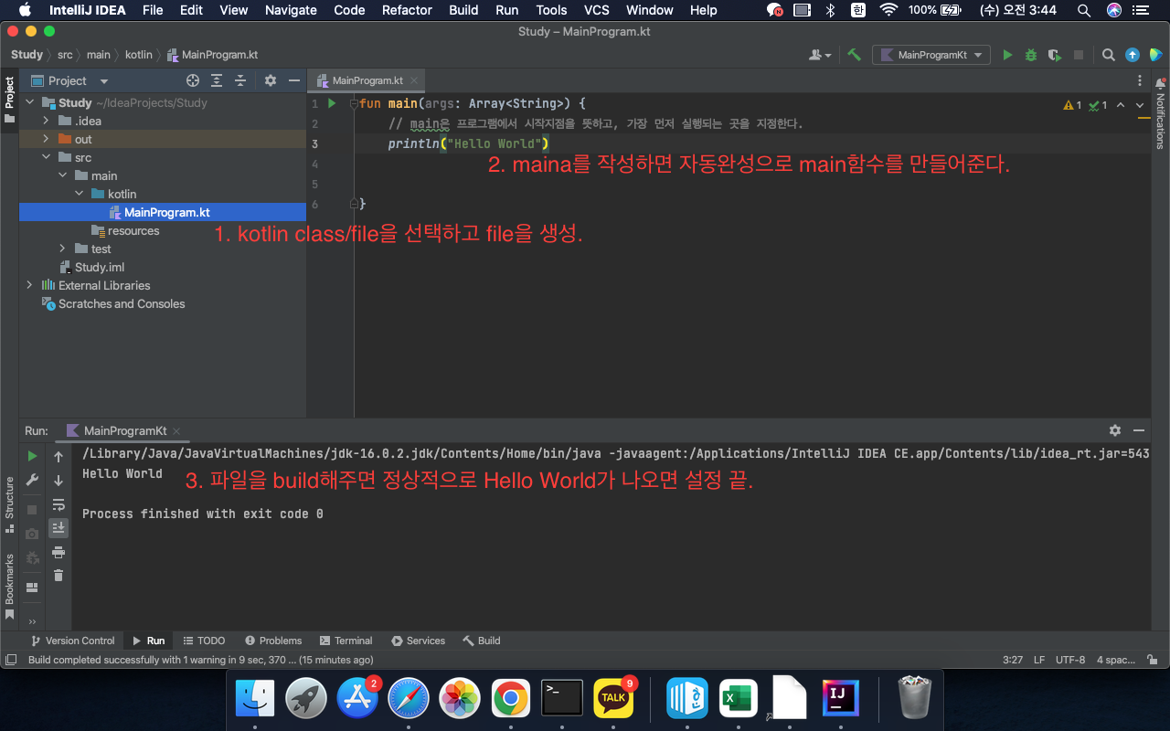Expand more Run panel sidebar actions chevron
The image size is (1170, 731).
click(x=32, y=621)
